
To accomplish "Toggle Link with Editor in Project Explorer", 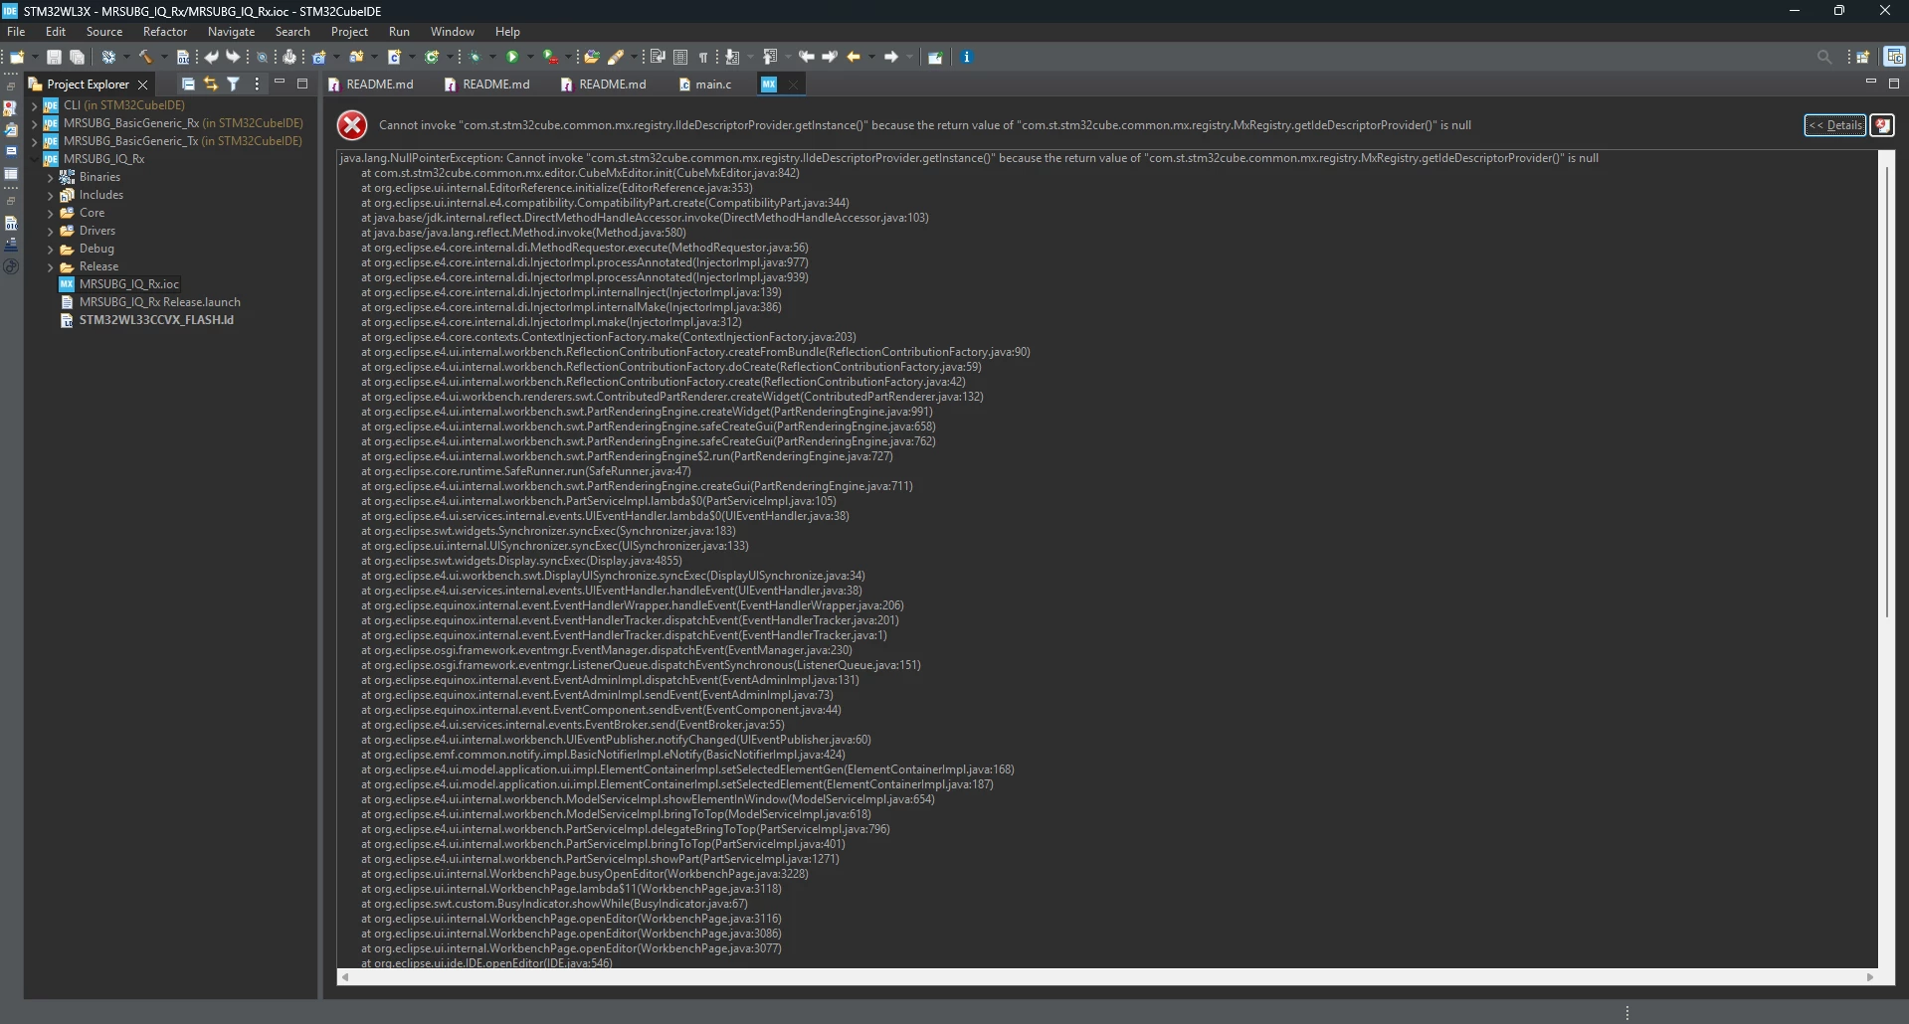I will point(210,84).
